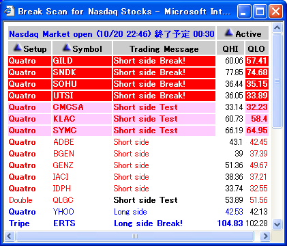Click QLO value 74.68
This screenshot has height=246, width=287.
(x=257, y=72)
